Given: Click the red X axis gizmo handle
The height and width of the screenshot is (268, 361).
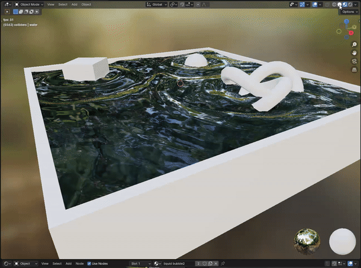Looking at the screenshot, I should click(351, 33).
